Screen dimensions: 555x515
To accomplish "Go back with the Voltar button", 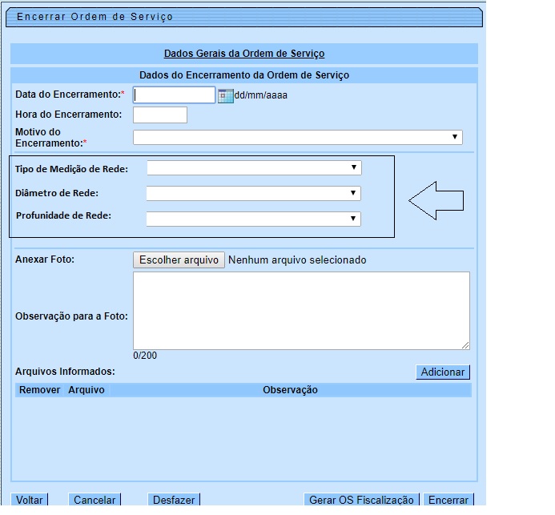I will (30, 500).
